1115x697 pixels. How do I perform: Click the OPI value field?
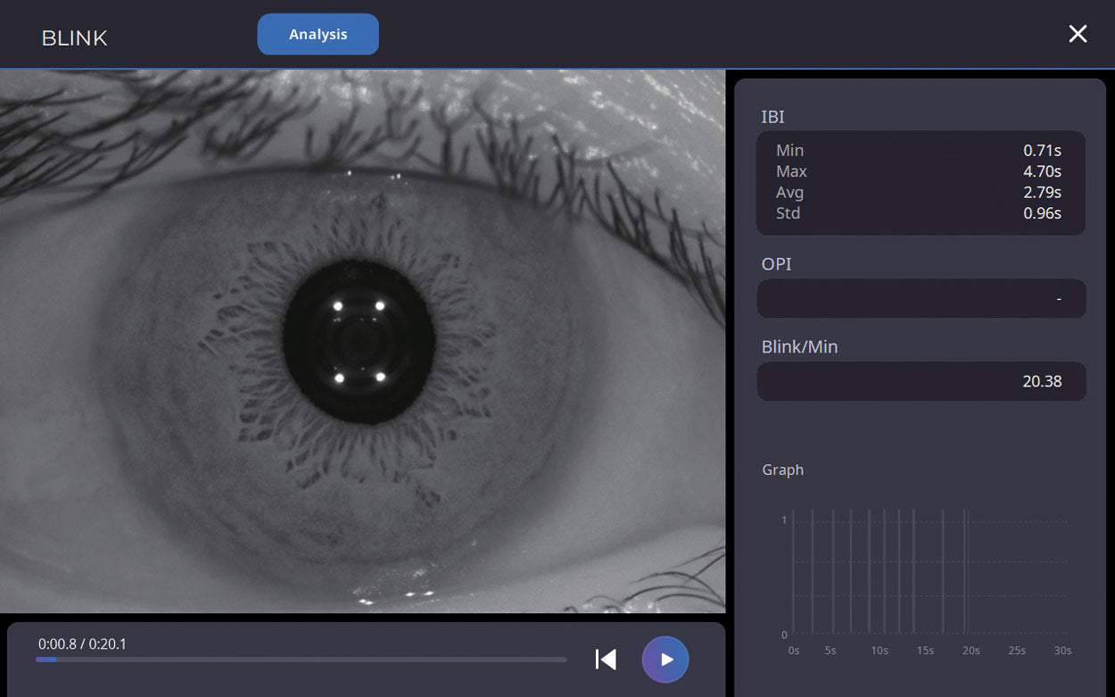pyautogui.click(x=921, y=299)
